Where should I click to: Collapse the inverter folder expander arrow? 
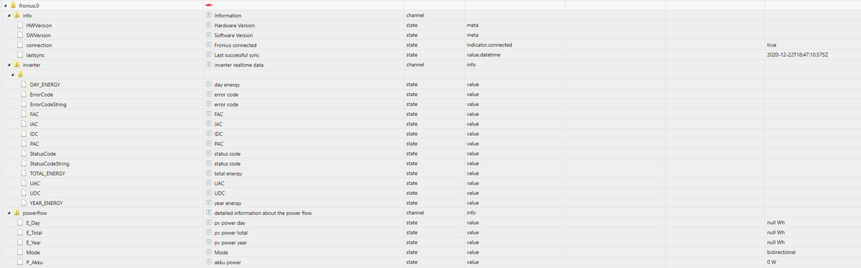tap(9, 64)
